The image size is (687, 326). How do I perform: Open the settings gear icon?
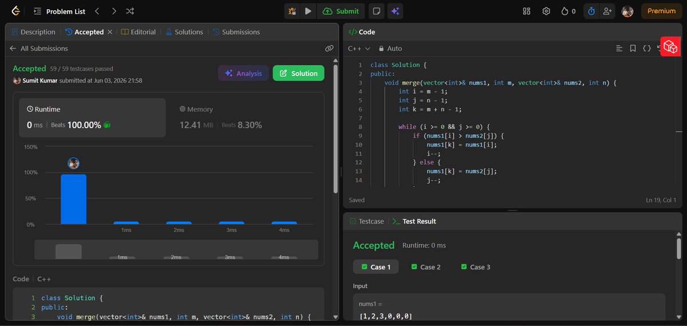pos(546,11)
